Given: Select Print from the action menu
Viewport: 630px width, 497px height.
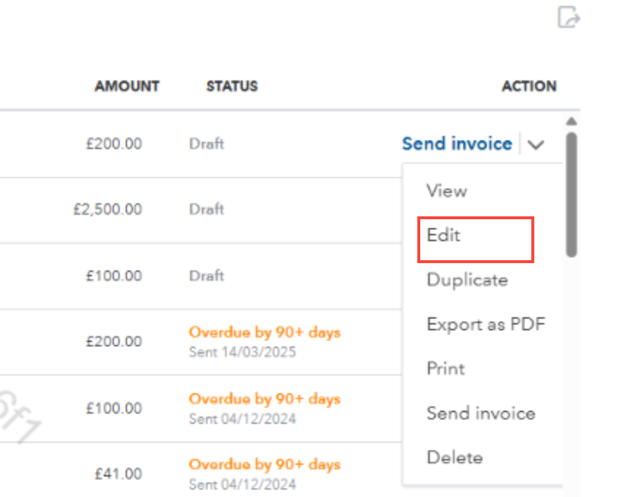Looking at the screenshot, I should [446, 368].
